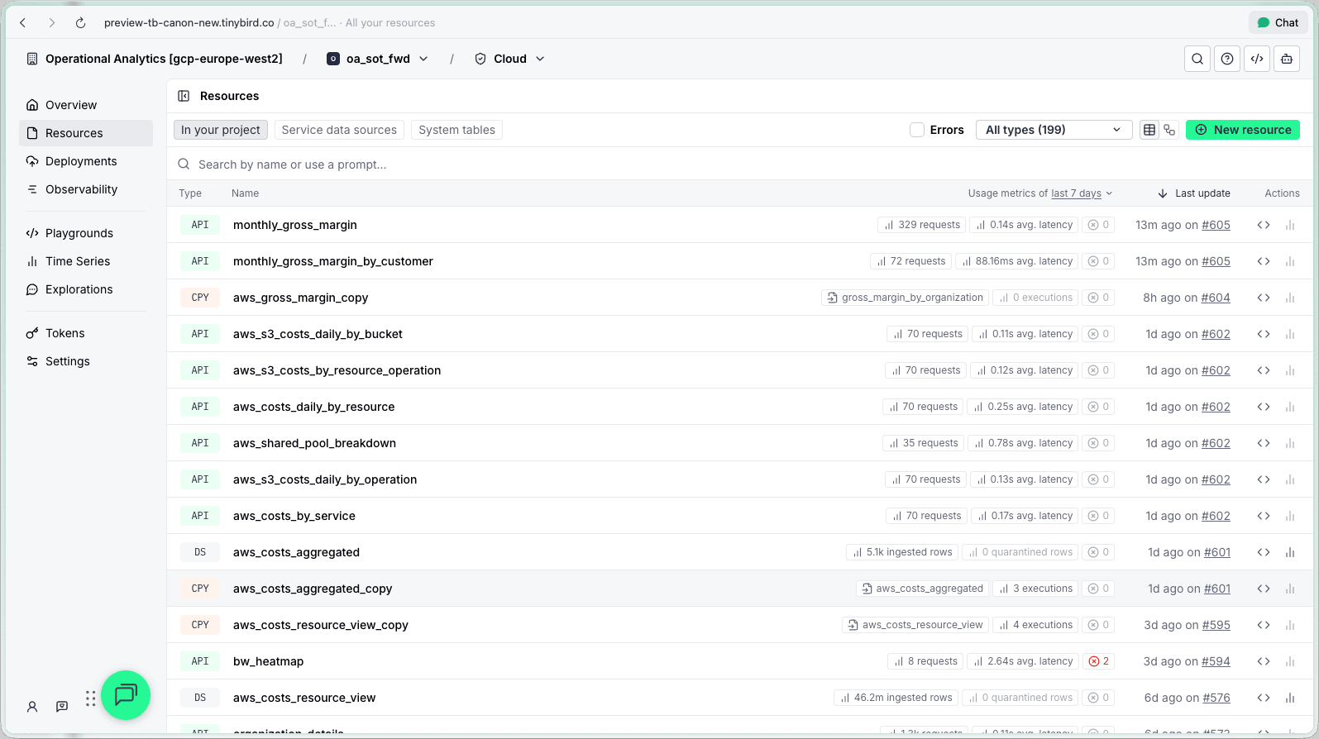Go forward in browser navigation
This screenshot has width=1319, height=739.
pyautogui.click(x=51, y=23)
